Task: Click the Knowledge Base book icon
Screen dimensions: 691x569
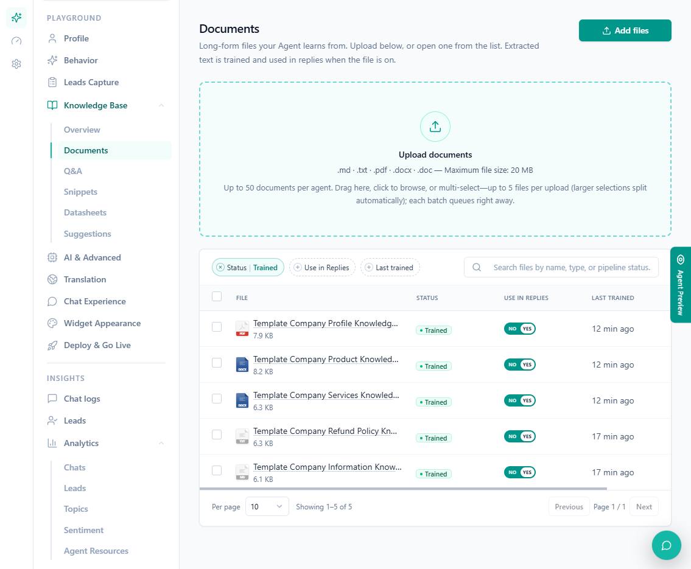Action: point(52,105)
